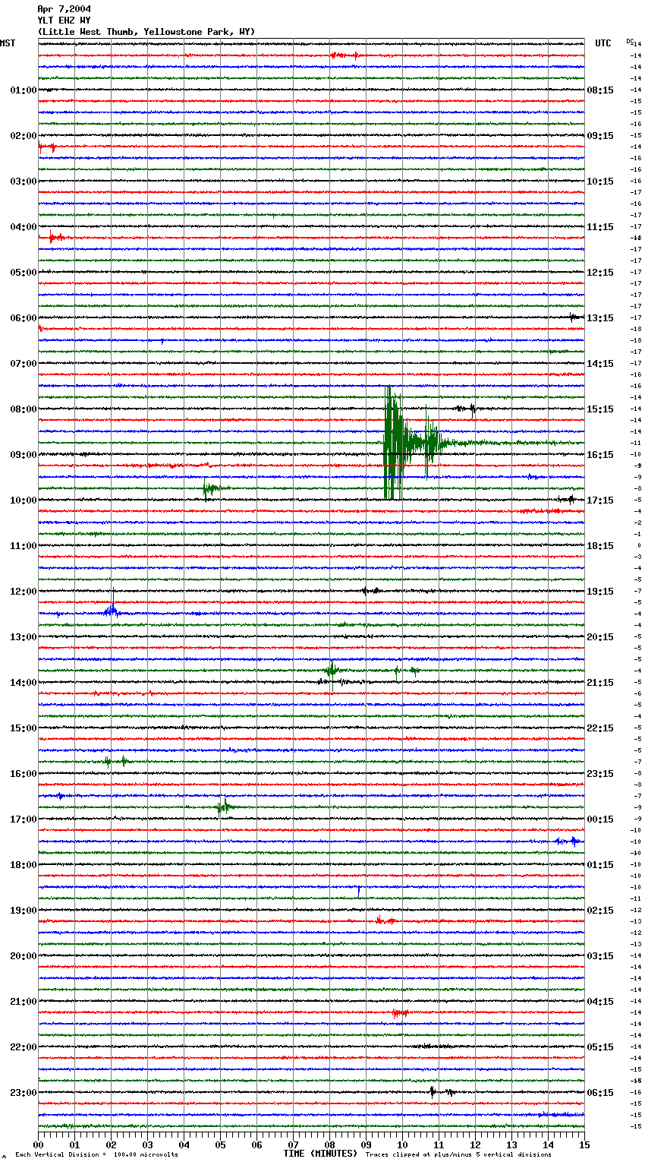Select the MST time label '10:00'
The image size is (645, 1165).
24,500
